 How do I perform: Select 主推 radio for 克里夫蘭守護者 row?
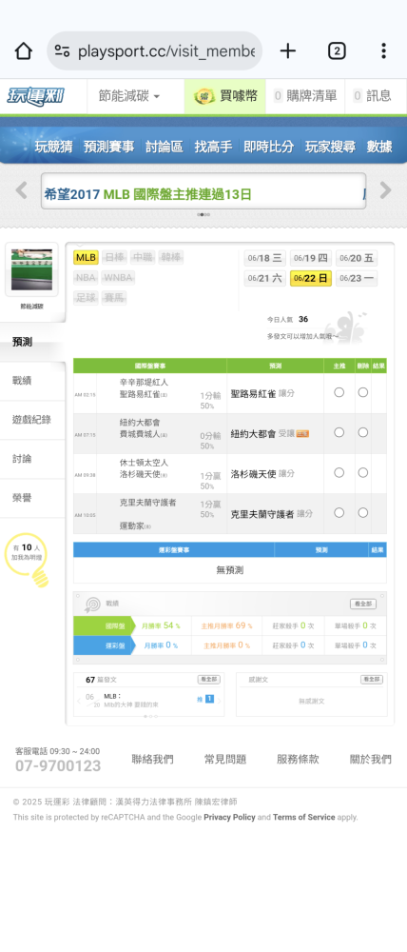point(339,512)
